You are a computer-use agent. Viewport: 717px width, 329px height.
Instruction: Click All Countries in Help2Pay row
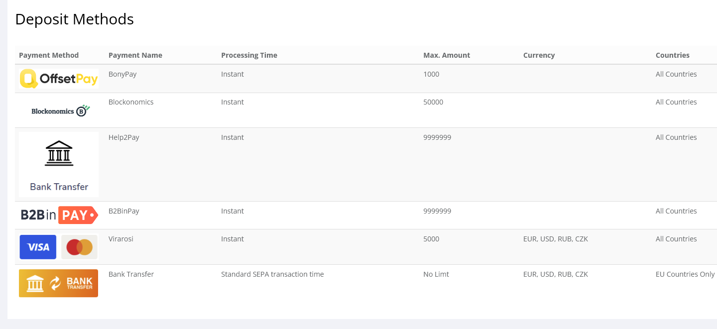tap(676, 137)
